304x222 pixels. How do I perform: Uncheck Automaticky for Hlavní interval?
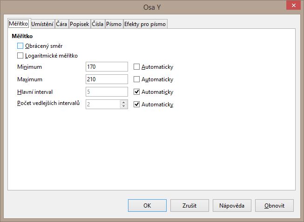click(x=137, y=92)
